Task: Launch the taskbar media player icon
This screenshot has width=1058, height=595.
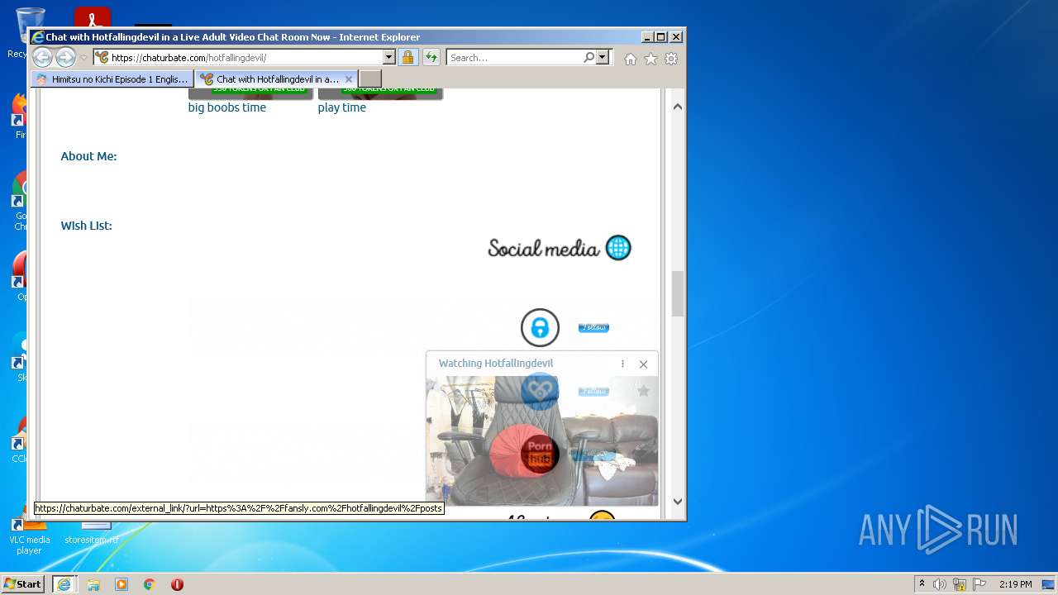Action: coord(122,584)
